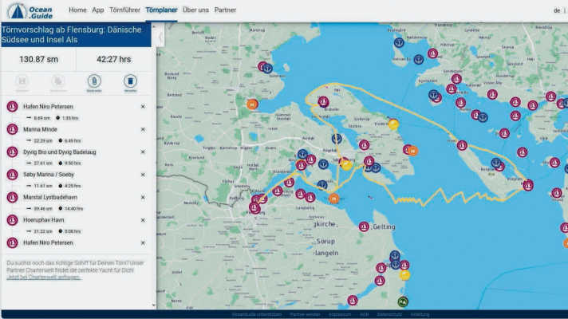
Task: Select Søby Marina / Soeby harbor icon
Action: pyautogui.click(x=12, y=174)
